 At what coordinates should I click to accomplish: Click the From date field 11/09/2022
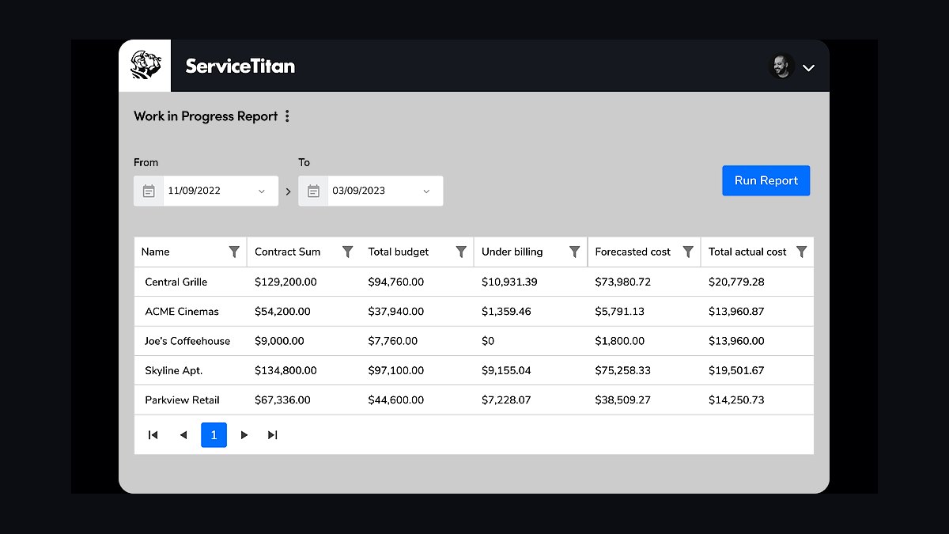point(206,191)
